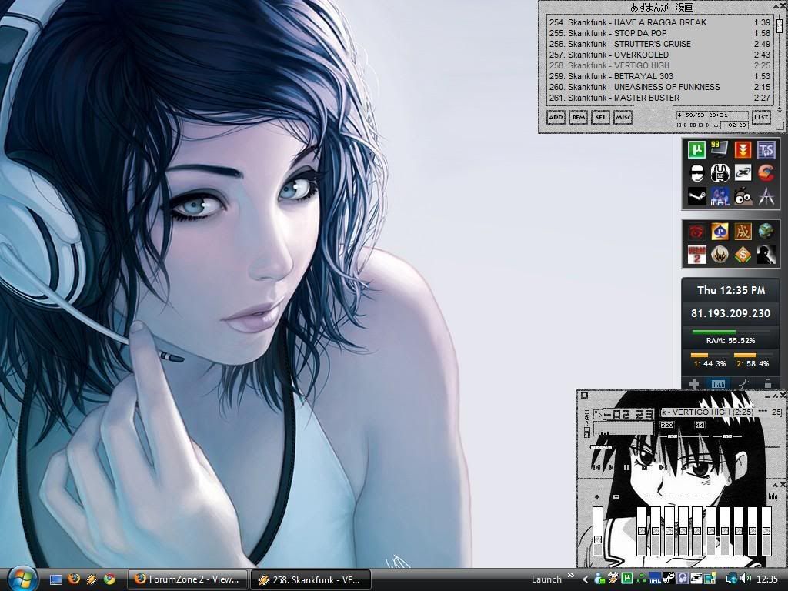Launch the silver A-shaped icon

click(x=766, y=196)
